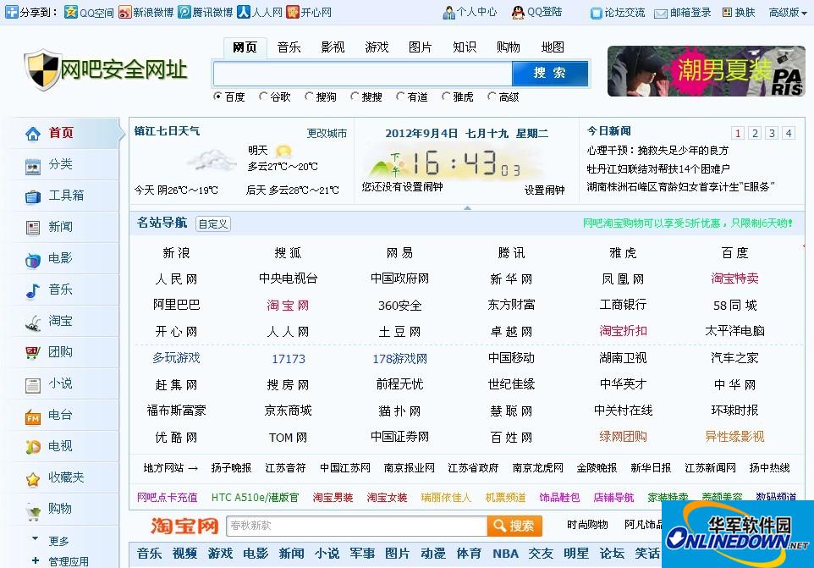814x568 pixels.
Task: Go to 首页 house icon in sidebar
Action: click(33, 134)
